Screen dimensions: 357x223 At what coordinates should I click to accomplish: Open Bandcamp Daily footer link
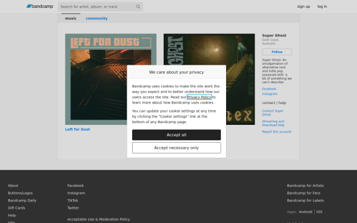point(22,200)
